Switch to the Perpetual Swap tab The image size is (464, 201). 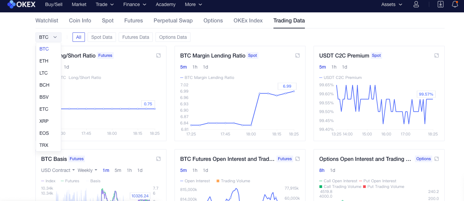[173, 21]
